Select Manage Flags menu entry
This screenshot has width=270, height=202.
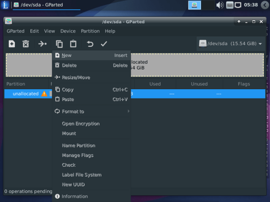(92, 155)
